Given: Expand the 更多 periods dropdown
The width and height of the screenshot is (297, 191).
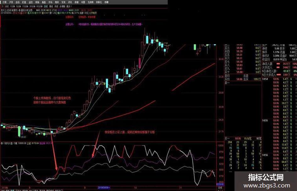Looking at the screenshot, I should 69,7.
